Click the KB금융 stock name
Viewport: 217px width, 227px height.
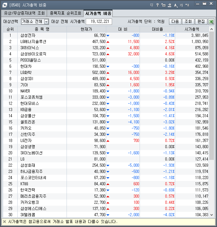[26, 109]
